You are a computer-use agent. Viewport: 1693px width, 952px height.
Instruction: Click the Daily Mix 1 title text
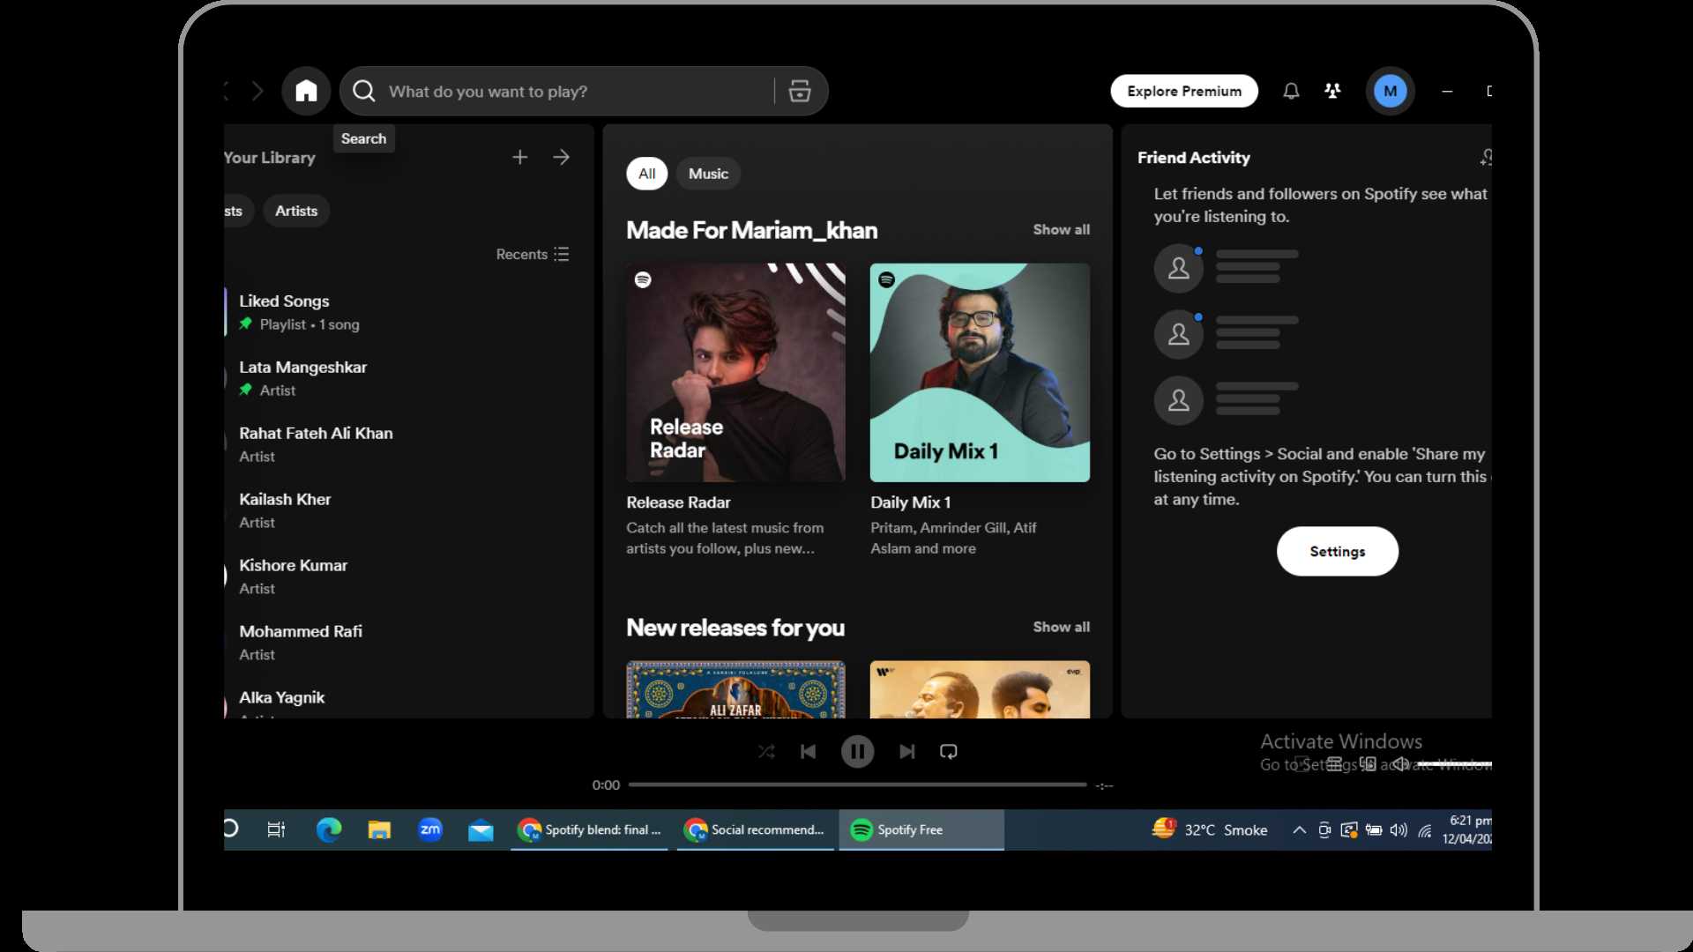(x=910, y=502)
